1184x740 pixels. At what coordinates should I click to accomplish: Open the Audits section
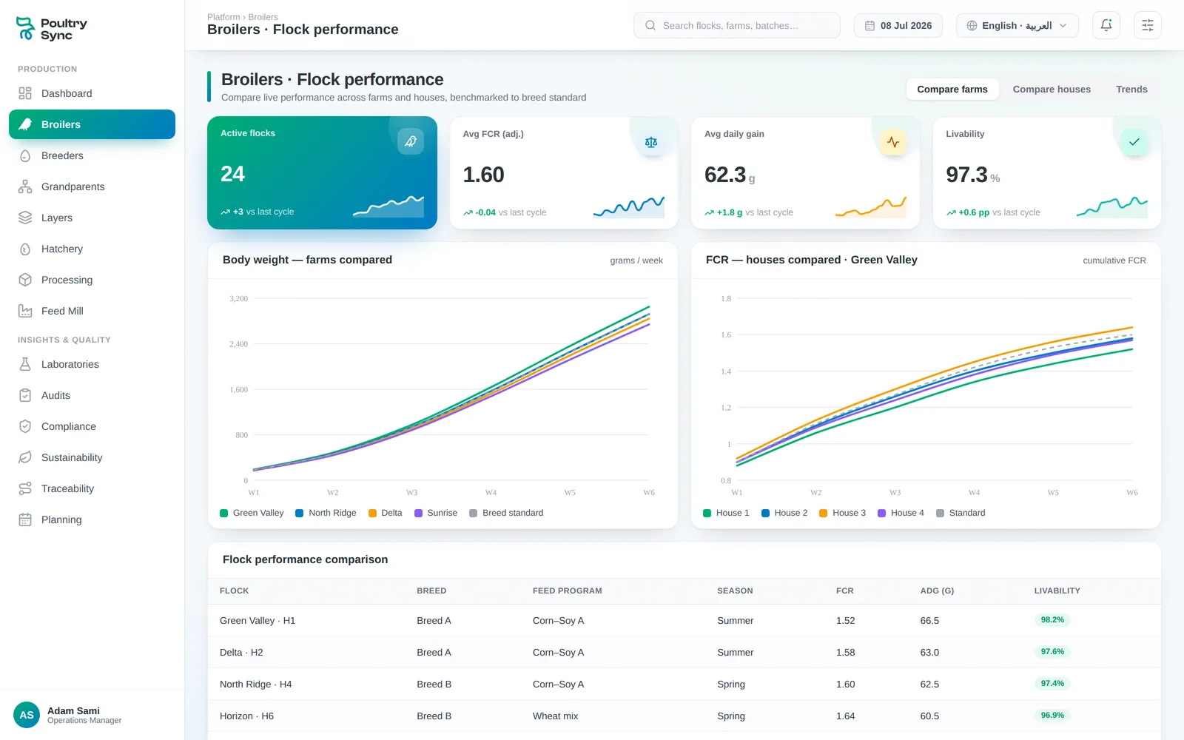pos(92,395)
